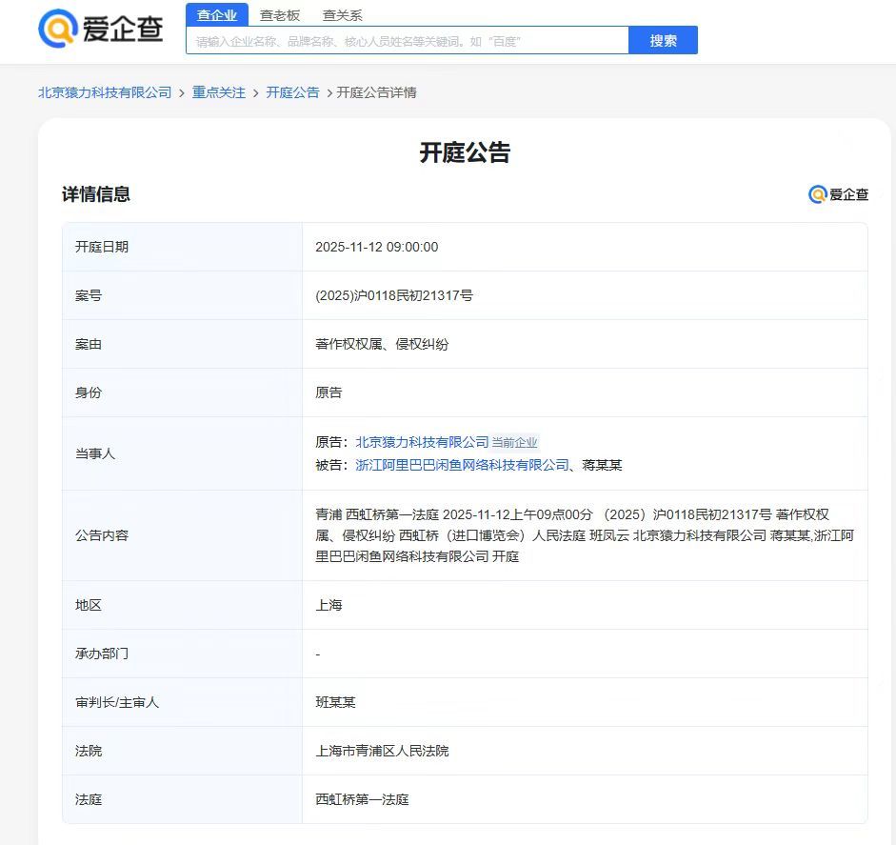The height and width of the screenshot is (845, 896).
Task: Click the 承办部门 row label
Action: pos(102,654)
